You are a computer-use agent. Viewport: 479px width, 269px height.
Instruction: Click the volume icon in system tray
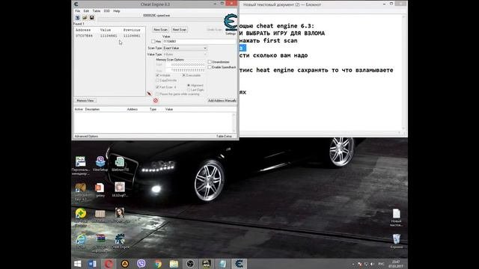coord(372,264)
